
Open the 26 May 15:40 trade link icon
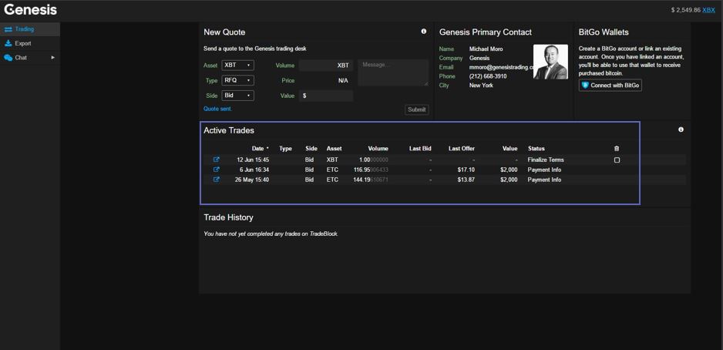(217, 180)
